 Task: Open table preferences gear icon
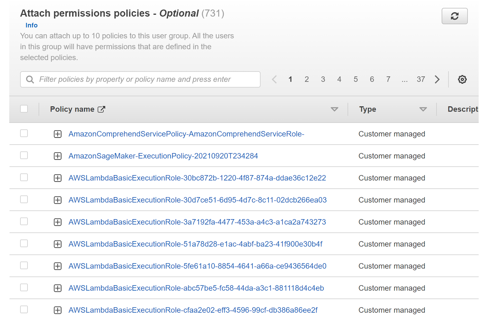click(x=462, y=79)
